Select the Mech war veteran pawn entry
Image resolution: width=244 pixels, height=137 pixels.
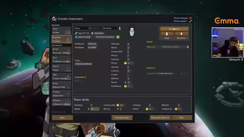61,51
